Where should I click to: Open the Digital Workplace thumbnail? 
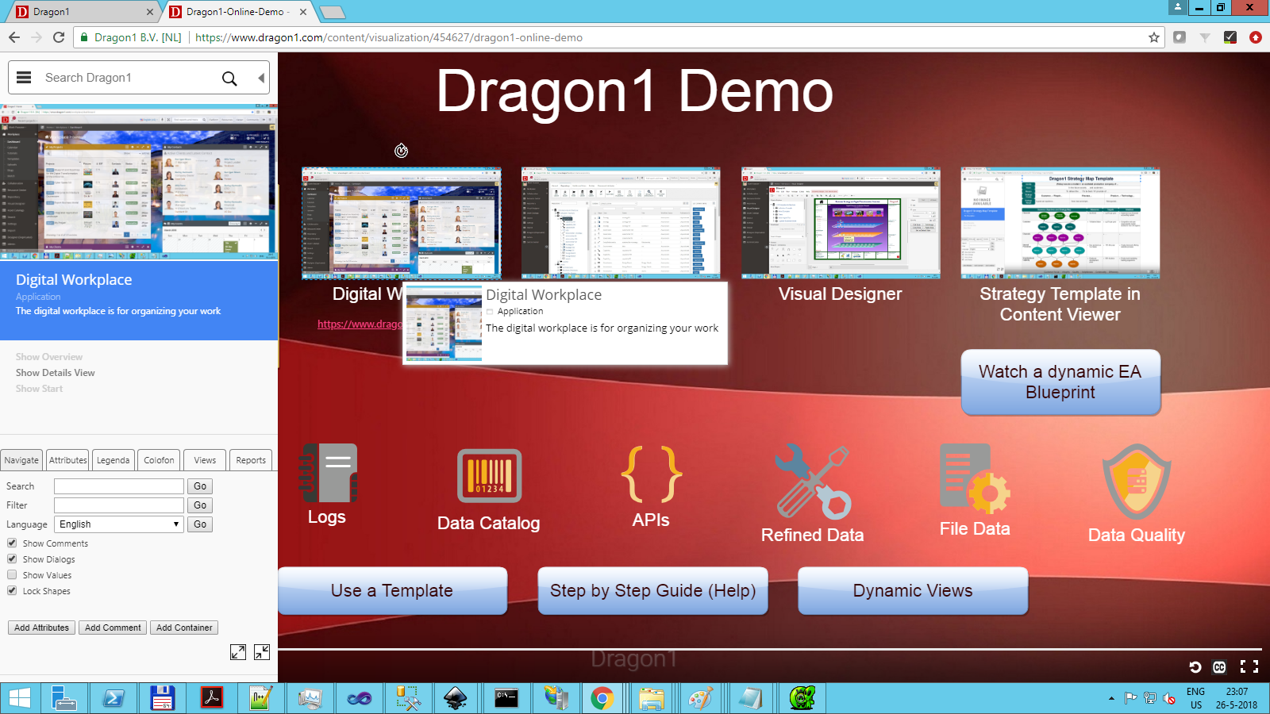tap(402, 223)
